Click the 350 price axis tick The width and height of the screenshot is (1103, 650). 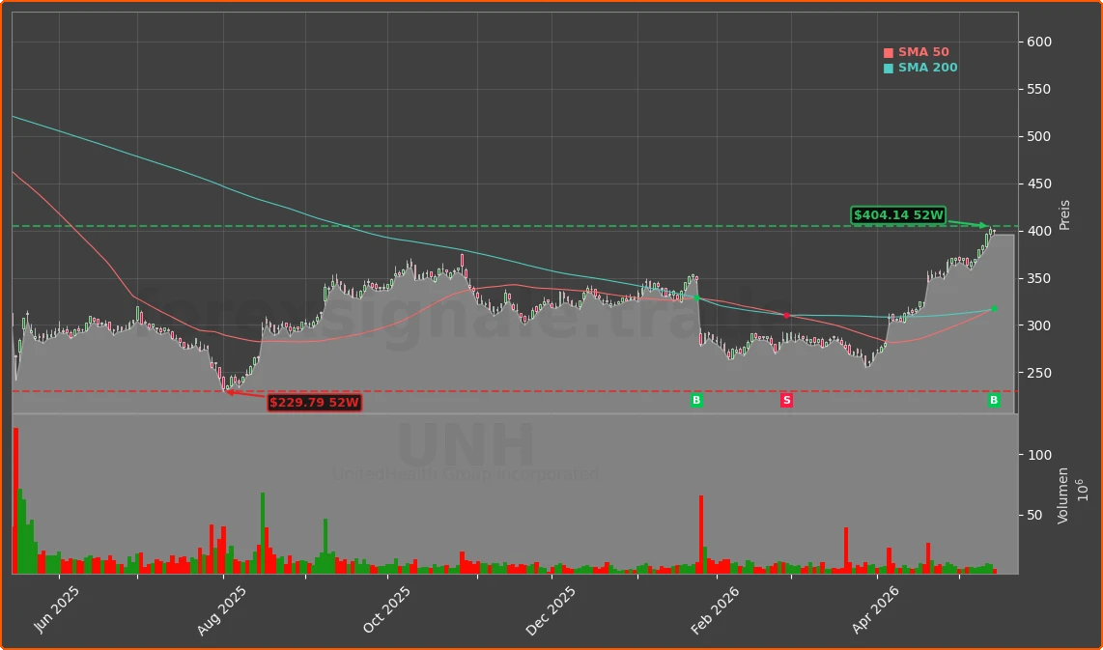[1039, 278]
